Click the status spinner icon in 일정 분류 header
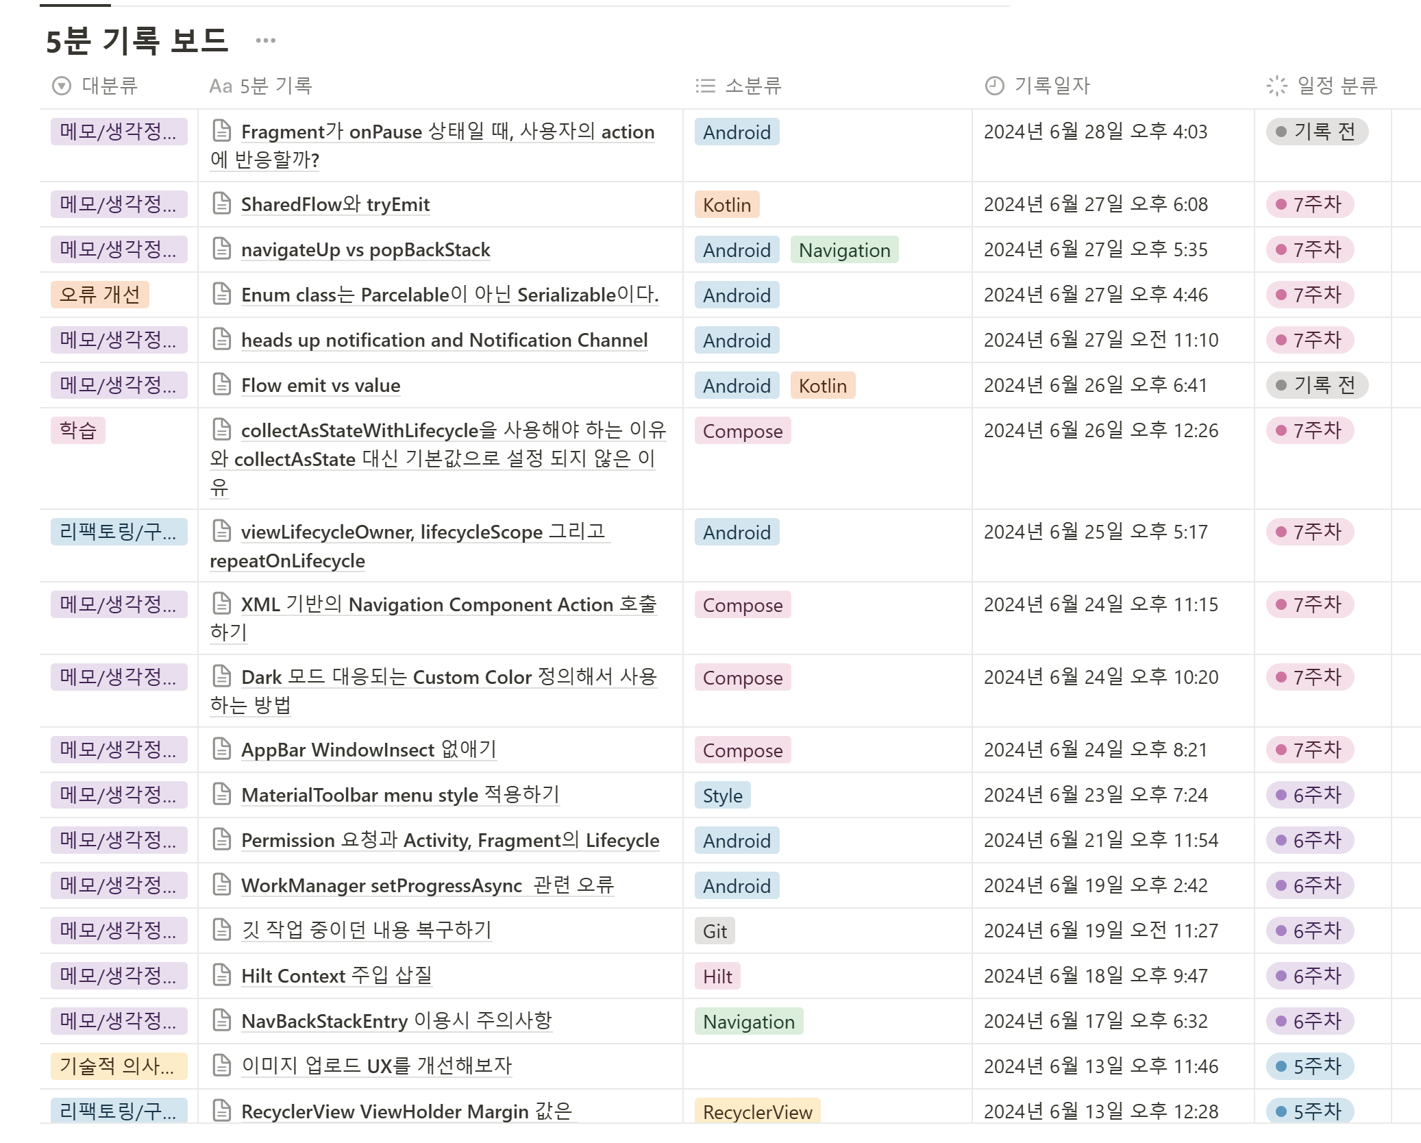The height and width of the screenshot is (1143, 1421). 1276,86
